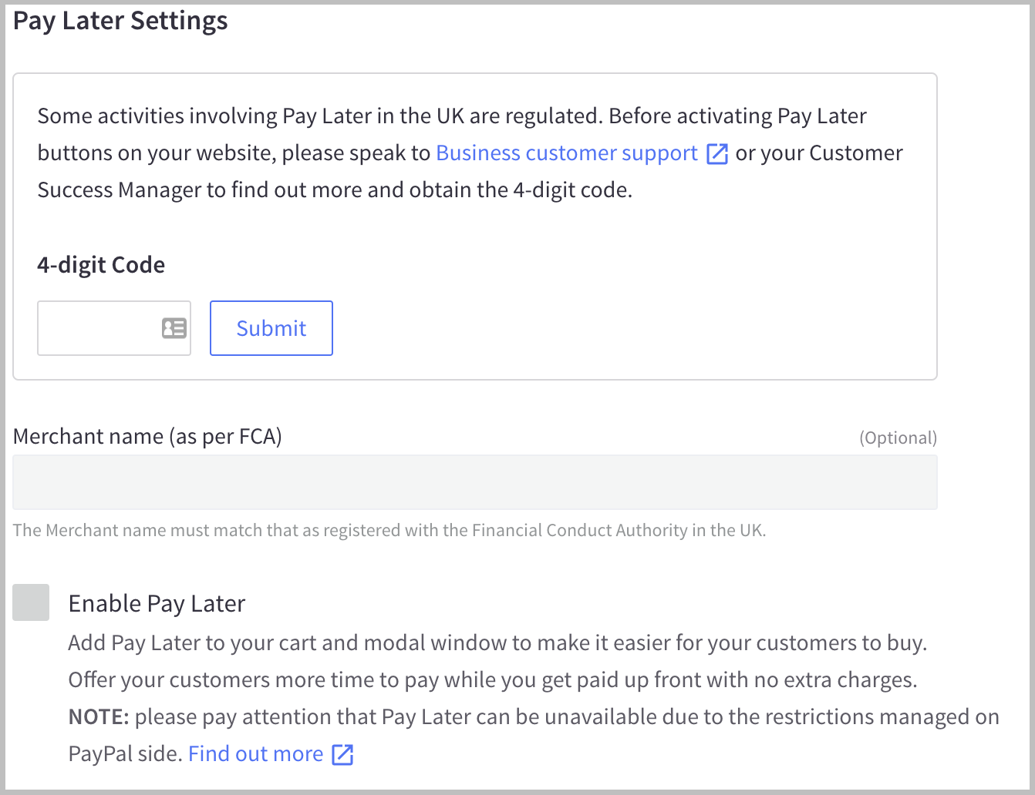This screenshot has width=1035, height=795.
Task: Check the box next to Enable Pay Later
Action: [30, 602]
